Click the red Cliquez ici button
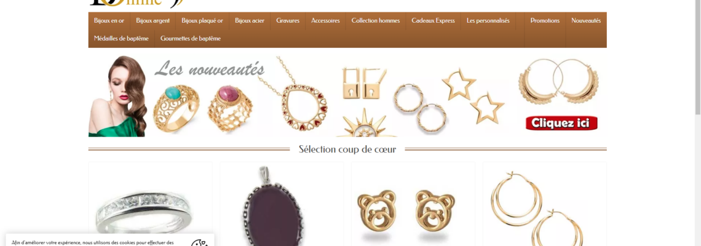 (x=561, y=123)
